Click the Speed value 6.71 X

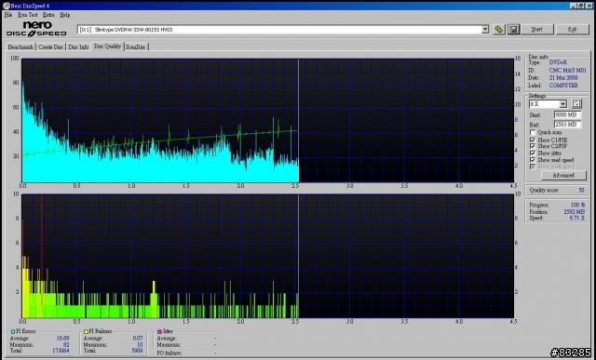577,218
